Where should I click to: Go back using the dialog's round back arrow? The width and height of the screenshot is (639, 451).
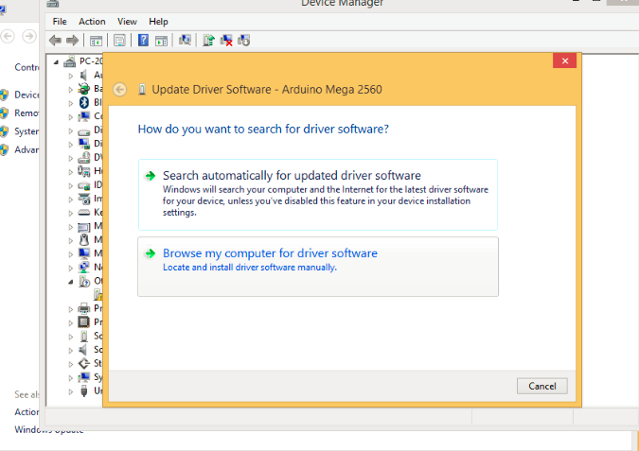click(120, 90)
